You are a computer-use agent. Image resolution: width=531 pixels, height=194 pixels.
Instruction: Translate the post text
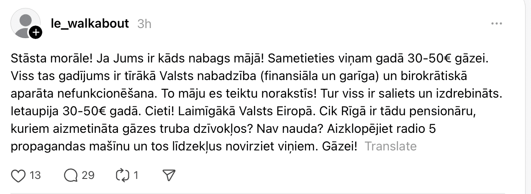390,146
